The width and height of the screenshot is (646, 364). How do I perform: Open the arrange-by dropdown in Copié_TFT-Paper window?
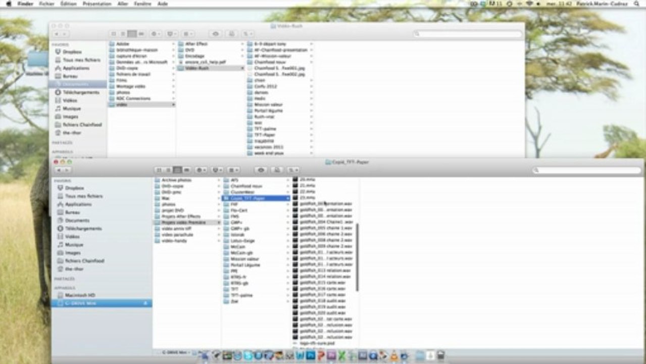pyautogui.click(x=233, y=170)
